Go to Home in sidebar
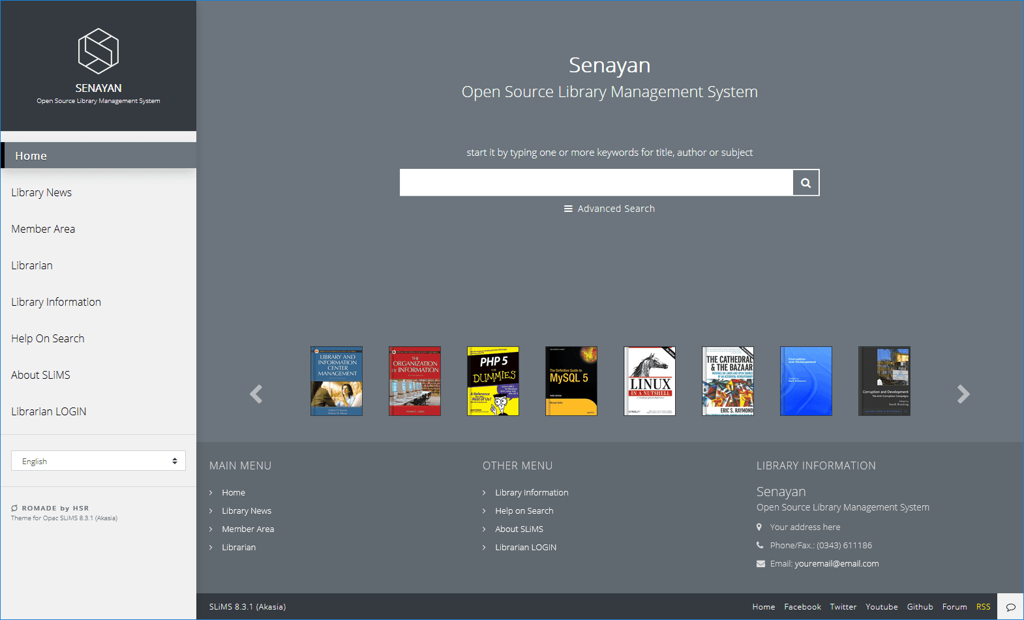The height and width of the screenshot is (620, 1024). coord(98,156)
